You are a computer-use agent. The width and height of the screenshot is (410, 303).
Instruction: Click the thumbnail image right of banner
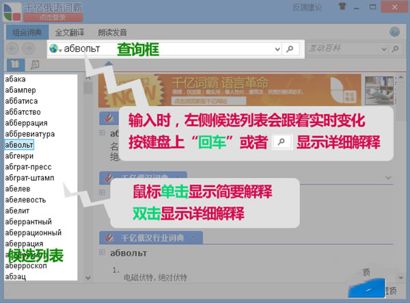tap(379, 90)
